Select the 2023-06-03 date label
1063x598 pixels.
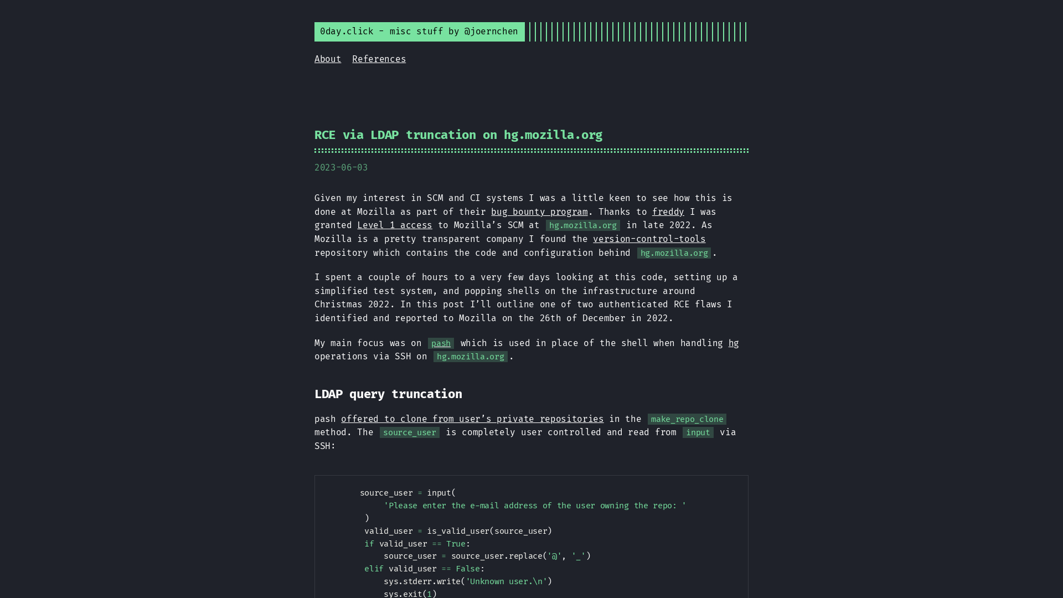point(341,167)
